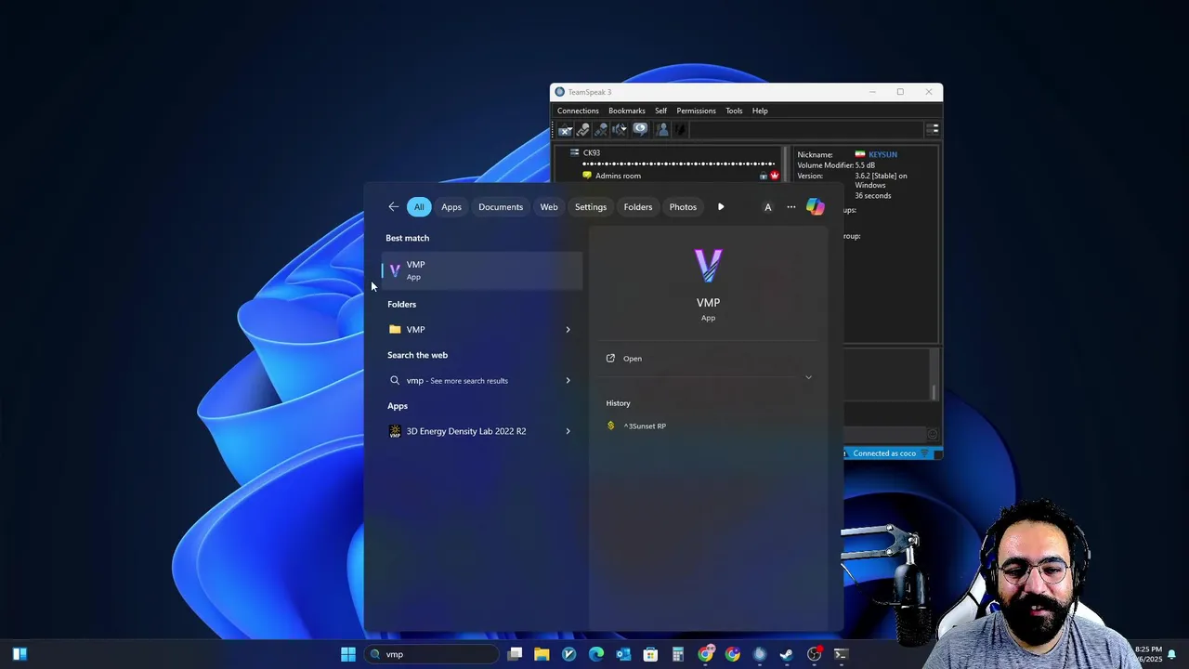1189x669 pixels.
Task: Switch to the Apps search filter
Action: tap(451, 207)
